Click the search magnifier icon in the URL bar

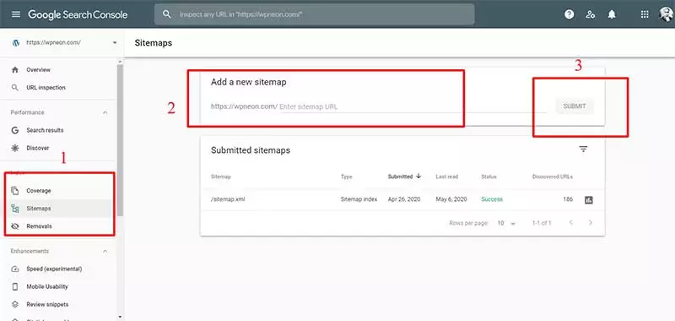pyautogui.click(x=167, y=14)
